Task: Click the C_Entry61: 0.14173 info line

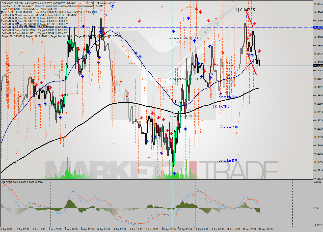Action: click(35, 21)
